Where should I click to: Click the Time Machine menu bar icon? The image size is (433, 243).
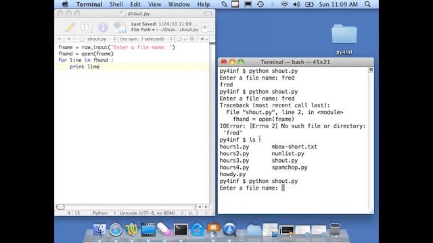coord(260,4)
